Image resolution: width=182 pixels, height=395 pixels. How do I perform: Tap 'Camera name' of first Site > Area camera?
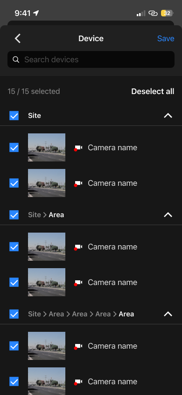coord(112,247)
